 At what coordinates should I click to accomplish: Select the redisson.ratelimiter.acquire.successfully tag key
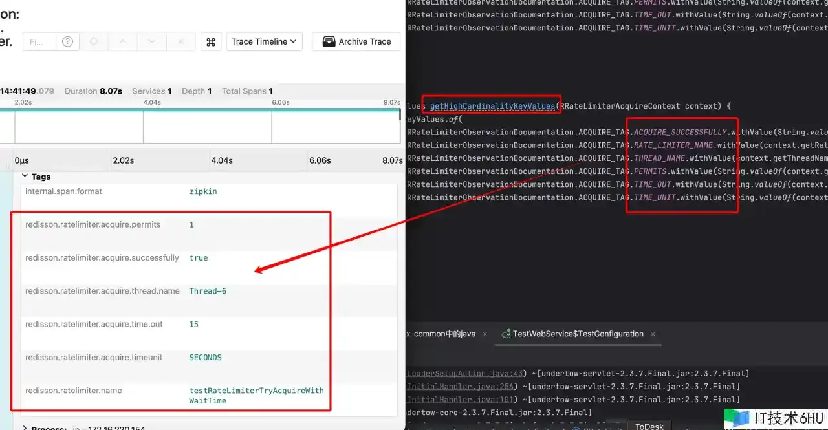(x=102, y=257)
